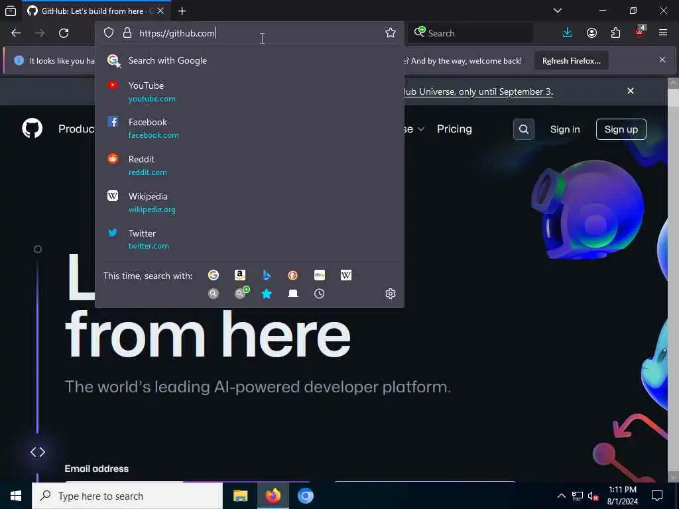This screenshot has height=509, width=679.
Task: Click the GitHub search magnifier button
Action: (524, 129)
